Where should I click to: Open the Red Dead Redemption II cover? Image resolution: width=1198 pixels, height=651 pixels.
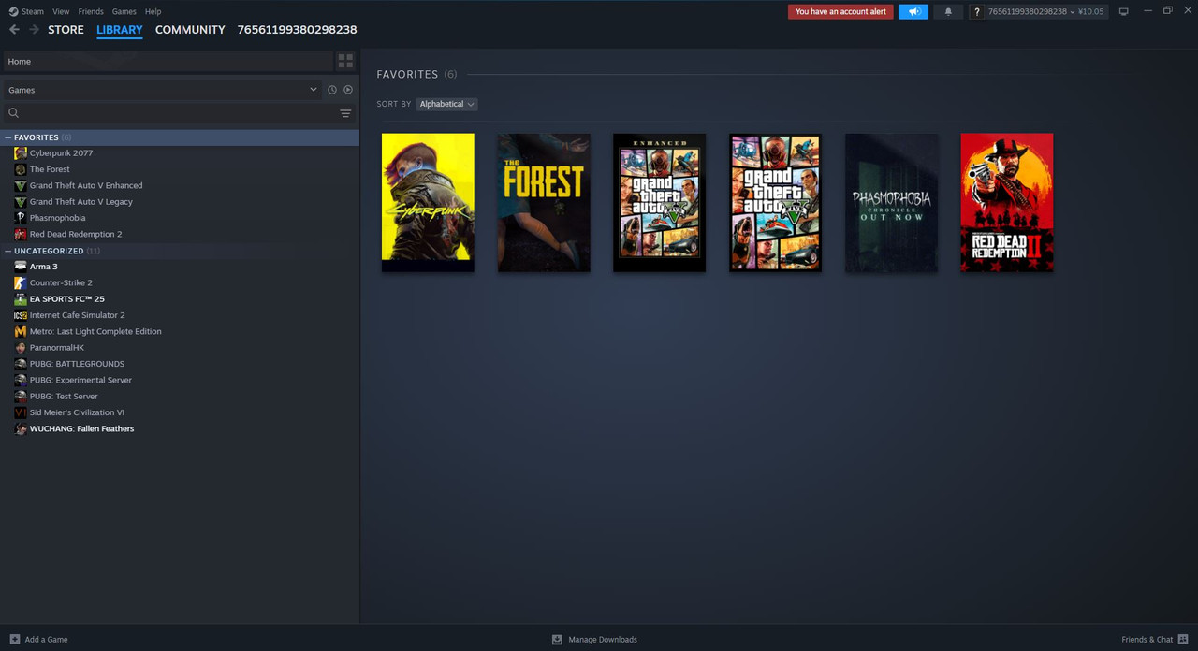tap(1007, 203)
